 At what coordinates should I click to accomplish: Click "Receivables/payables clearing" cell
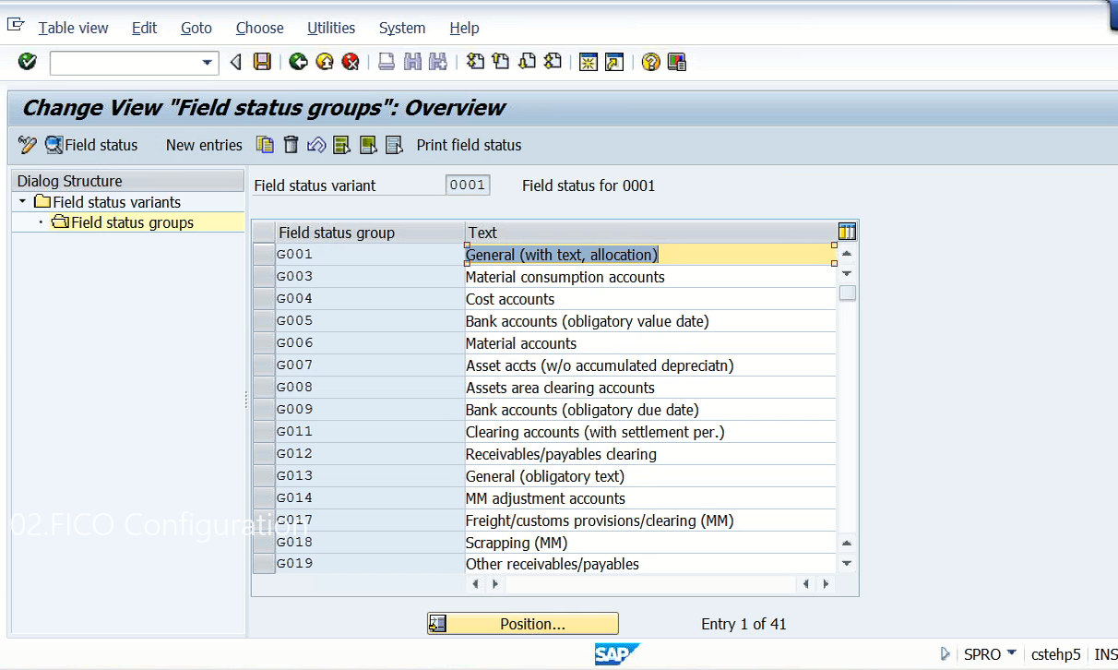(x=650, y=454)
